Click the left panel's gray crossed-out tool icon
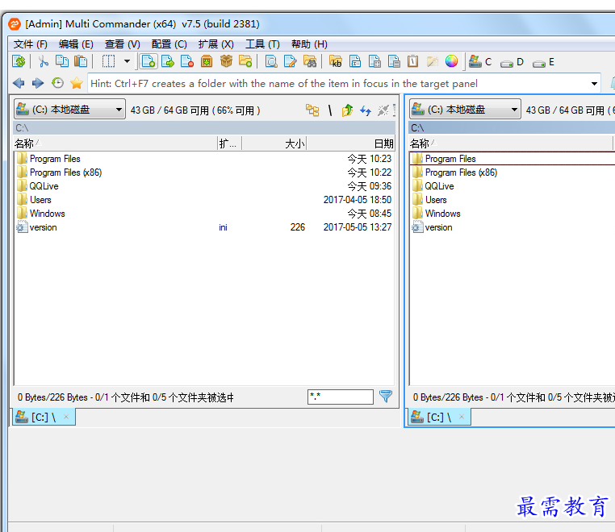This screenshot has width=615, height=532. pos(383,110)
